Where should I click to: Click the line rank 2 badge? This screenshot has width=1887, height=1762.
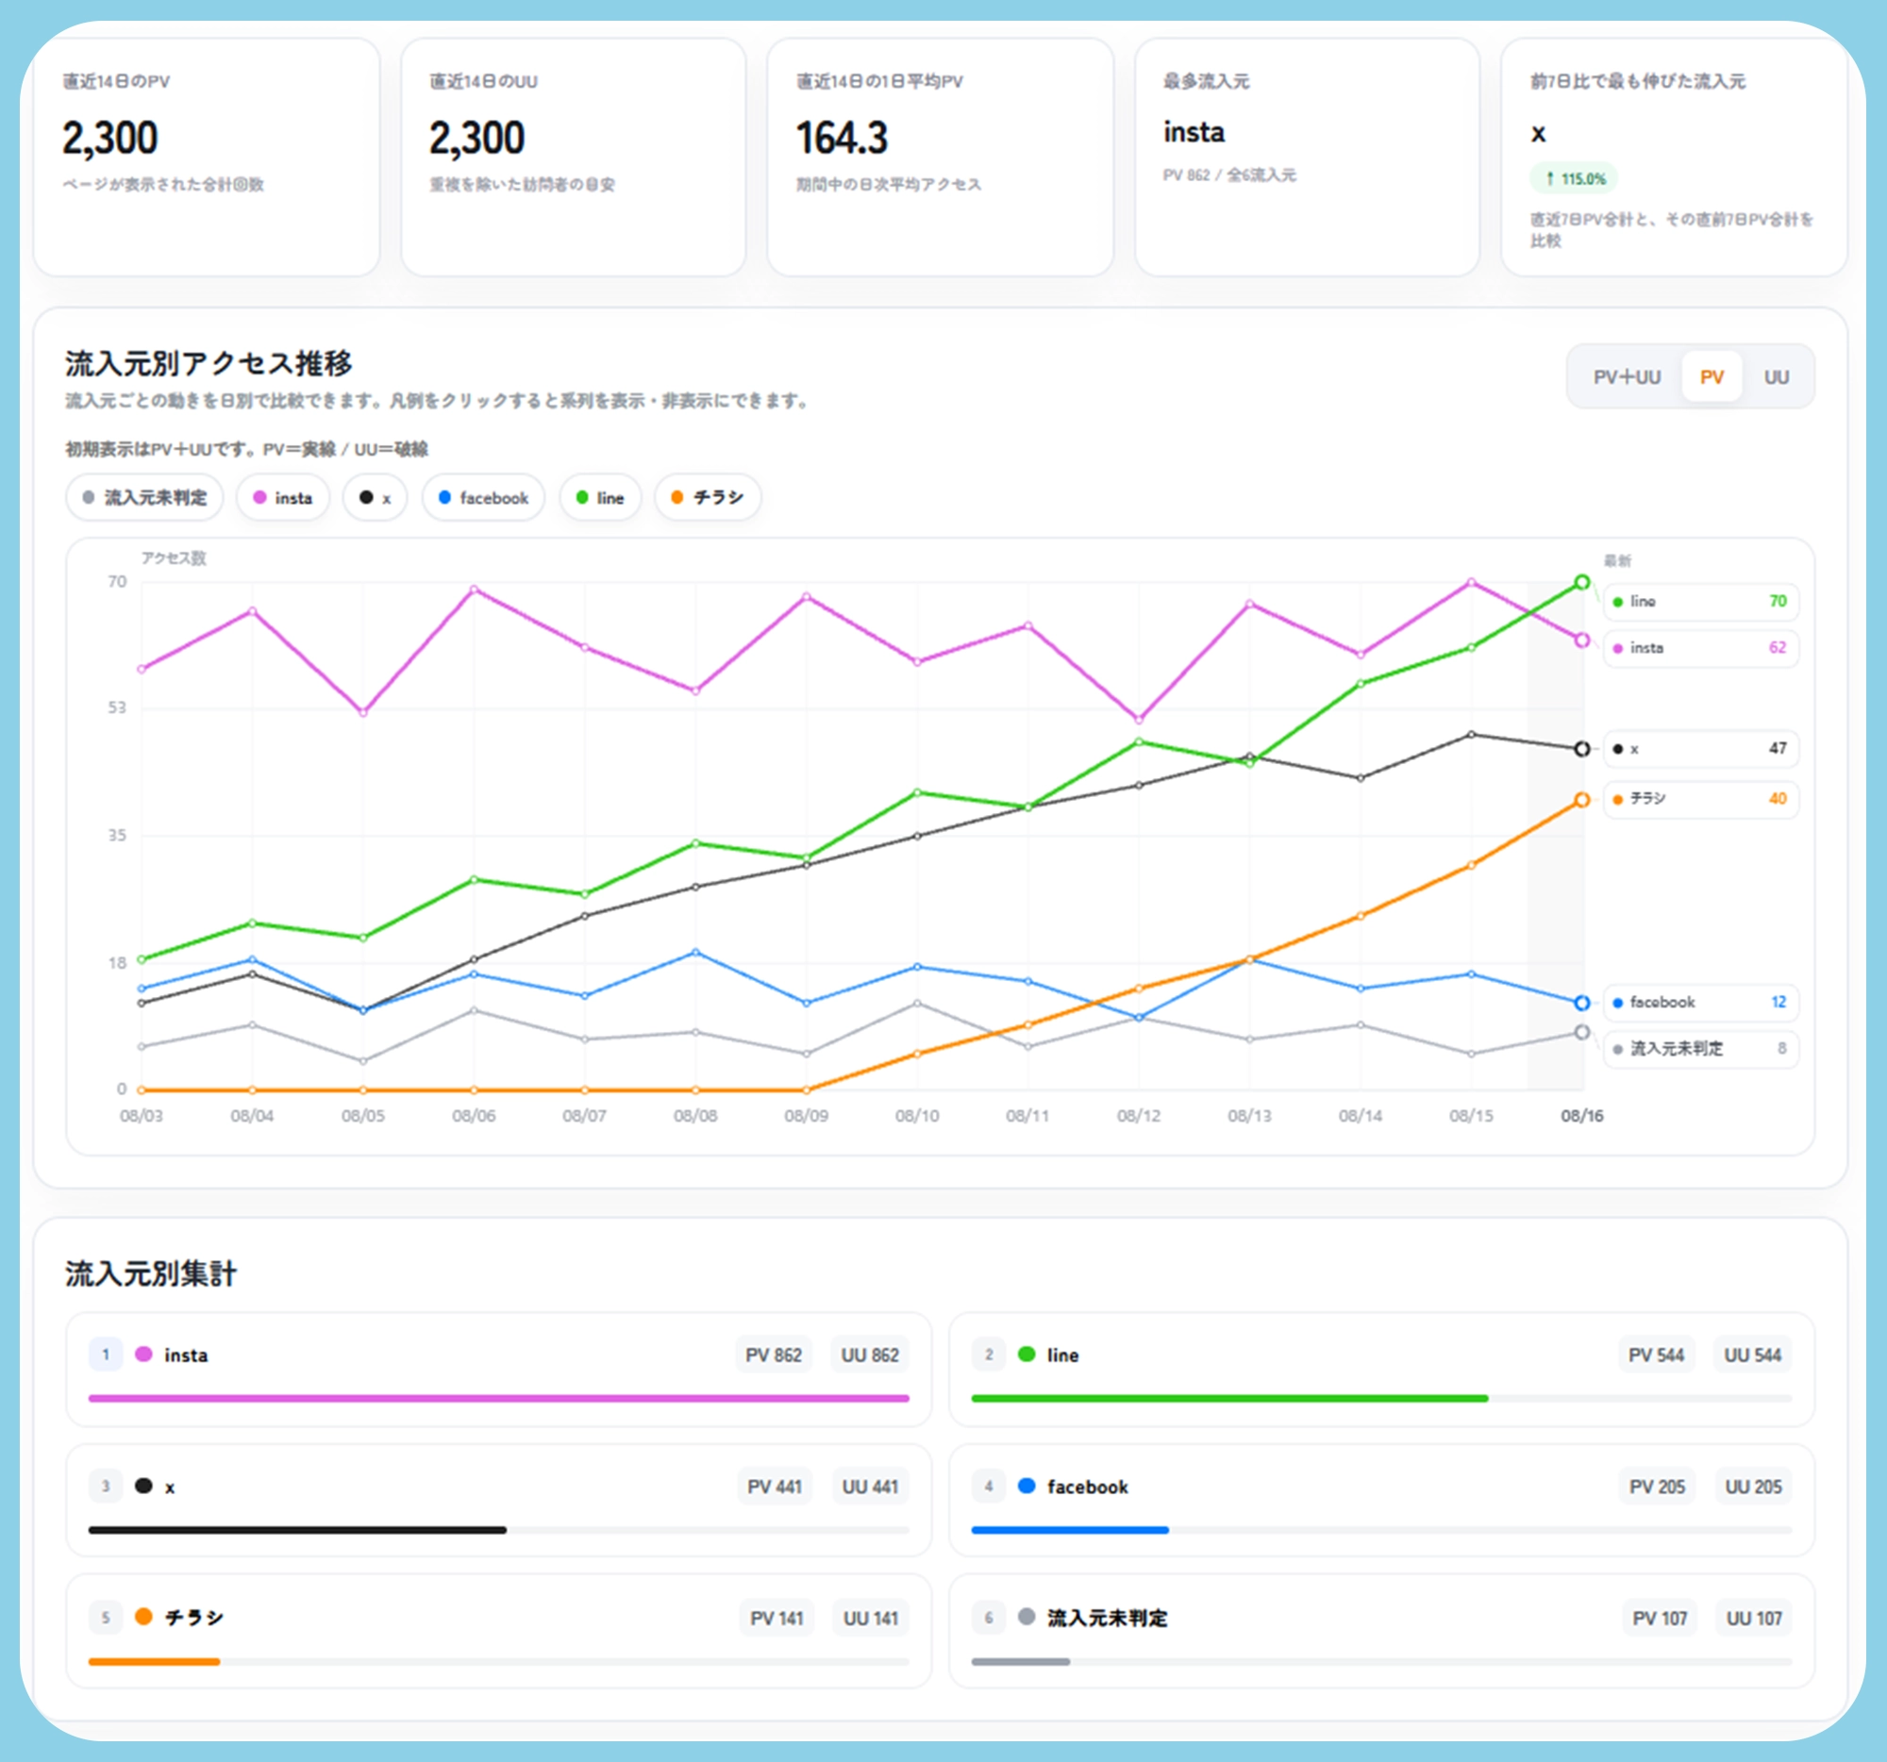click(x=988, y=1355)
